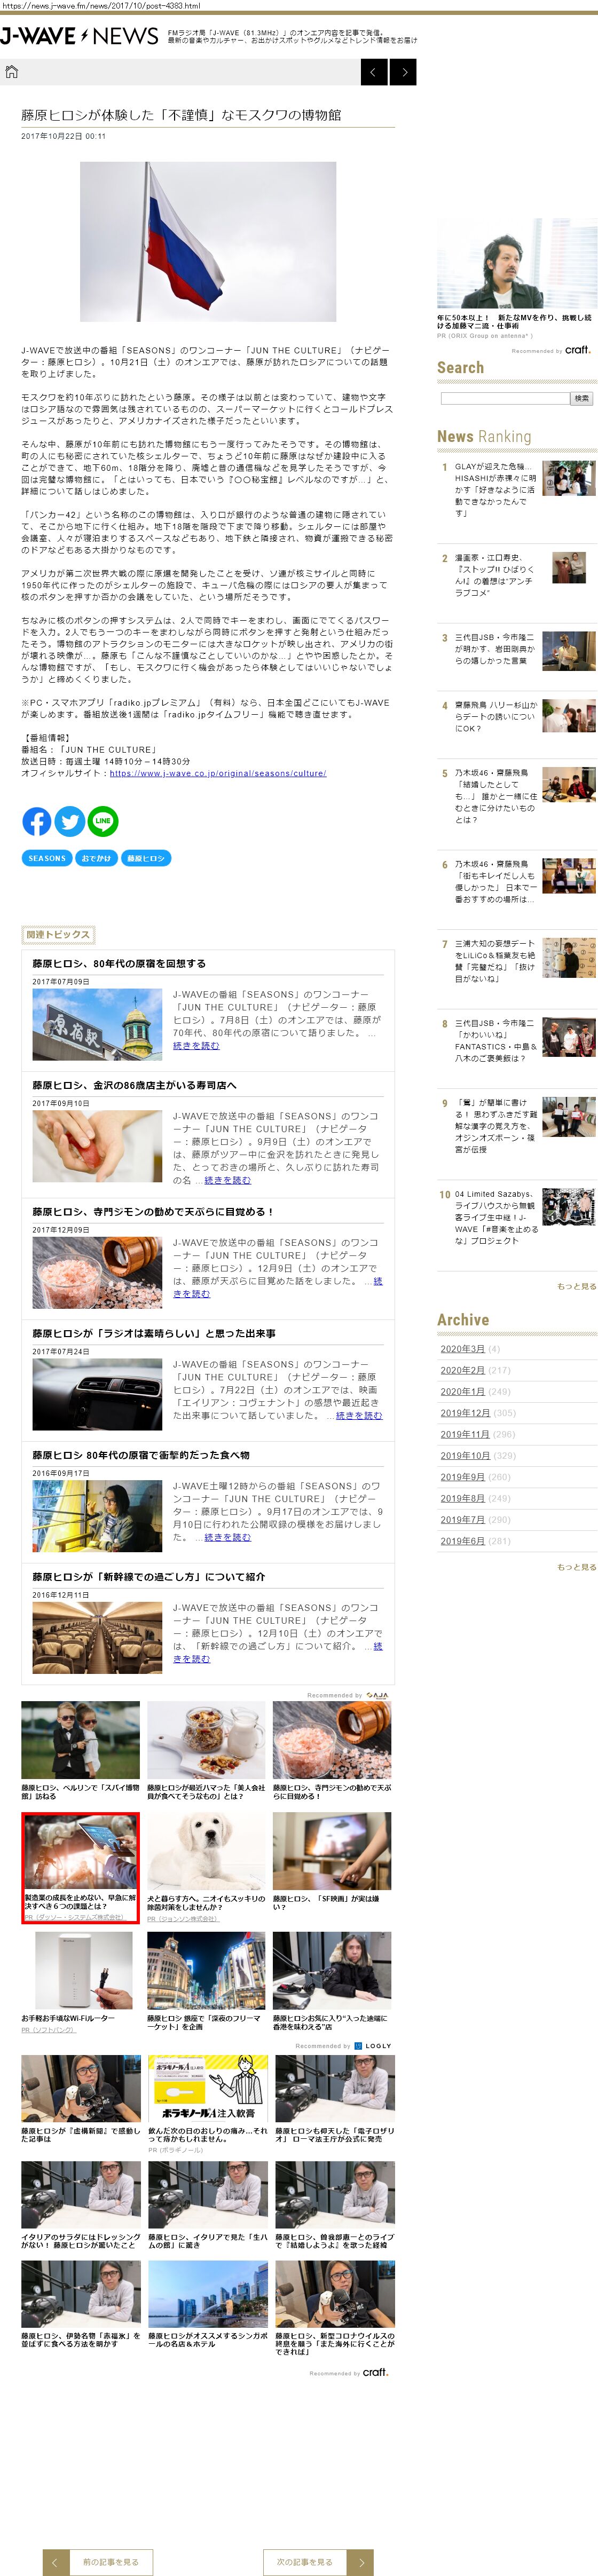Open ranking item 8 三代目JSB・今市隆二 FANTASTICS
The height and width of the screenshot is (2576, 598).
click(x=495, y=1040)
